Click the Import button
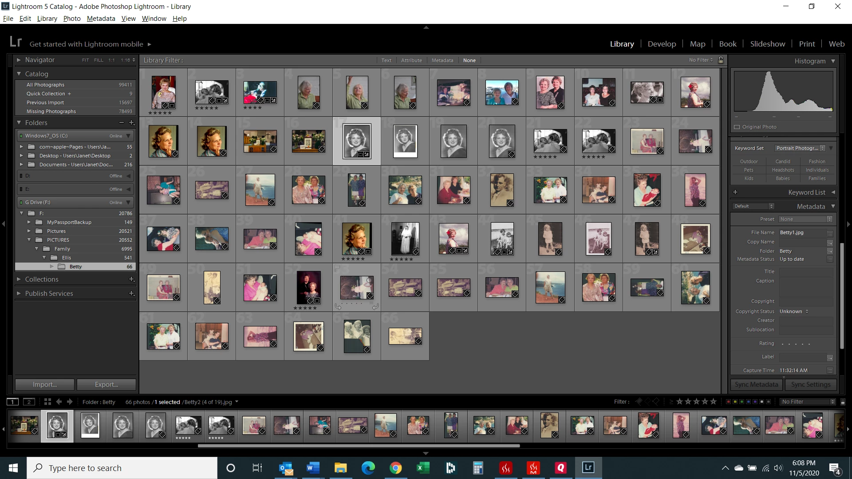 click(45, 385)
